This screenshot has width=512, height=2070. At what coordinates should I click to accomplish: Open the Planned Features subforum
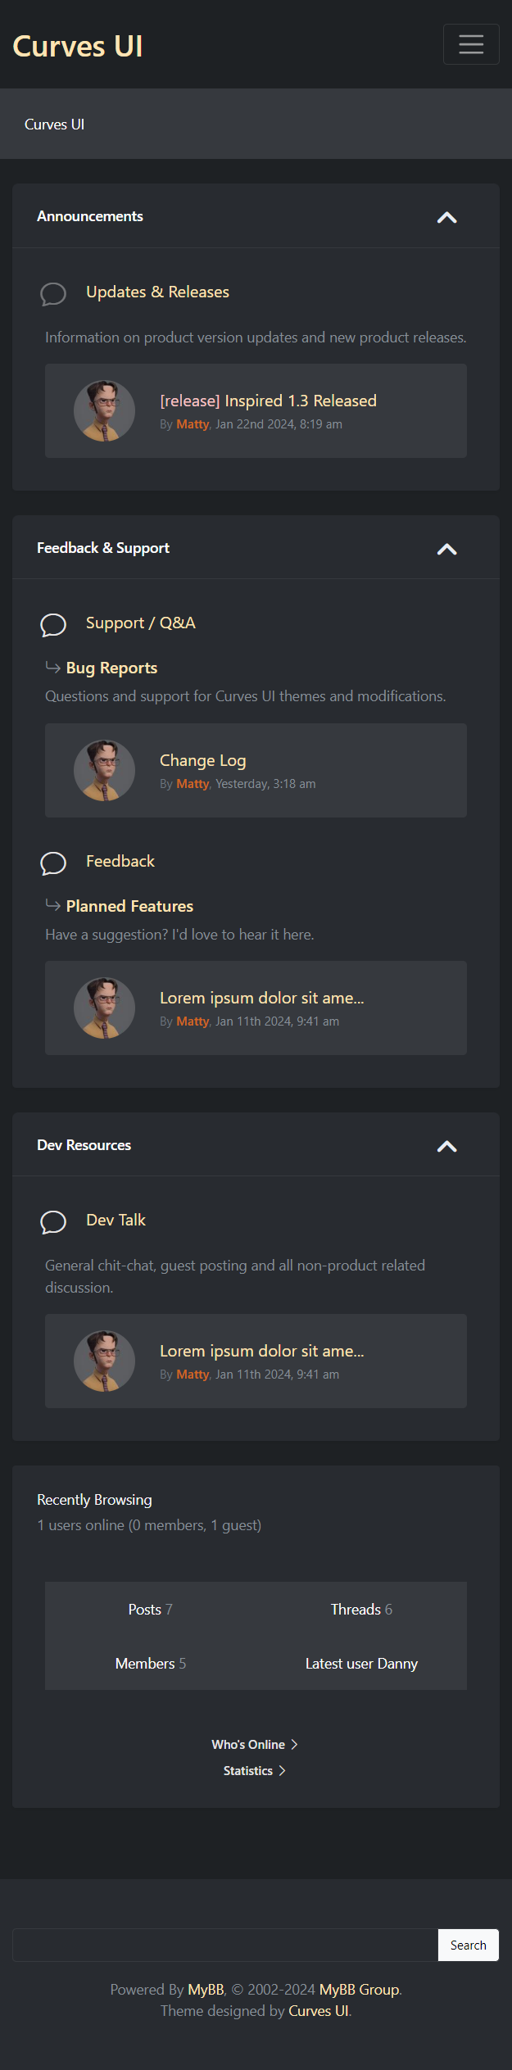(129, 906)
